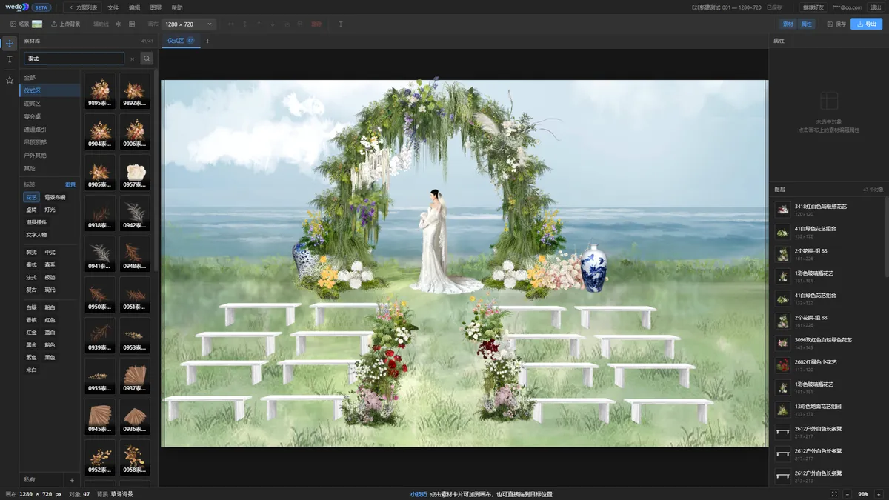This screenshot has height=500, width=889.
Task: Go back to 方案列表 project list
Action: click(x=82, y=7)
